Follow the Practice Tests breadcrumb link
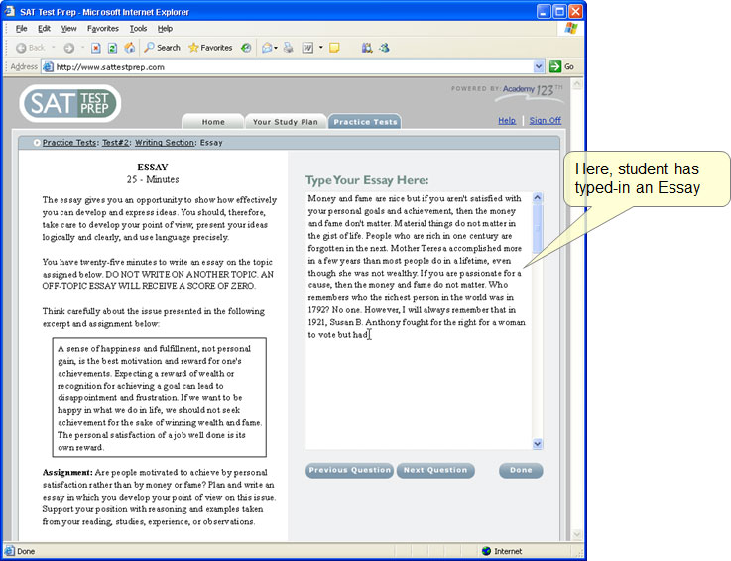 69,143
